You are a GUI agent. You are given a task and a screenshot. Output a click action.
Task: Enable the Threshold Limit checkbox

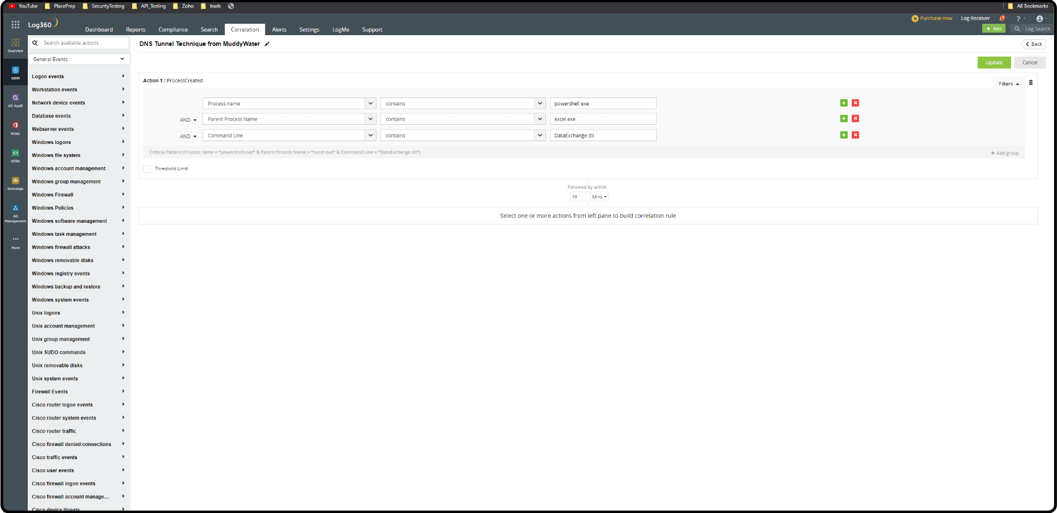click(147, 169)
